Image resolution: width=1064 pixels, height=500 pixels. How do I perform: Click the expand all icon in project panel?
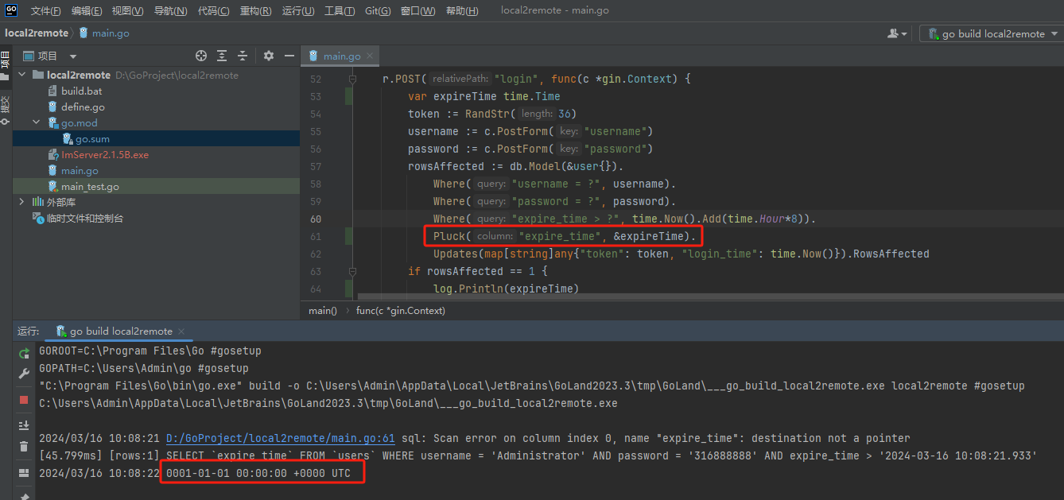tap(222, 56)
